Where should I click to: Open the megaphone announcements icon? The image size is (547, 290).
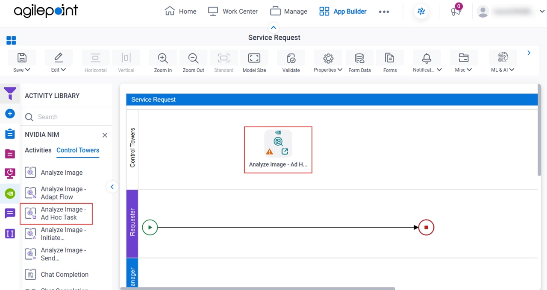click(456, 12)
